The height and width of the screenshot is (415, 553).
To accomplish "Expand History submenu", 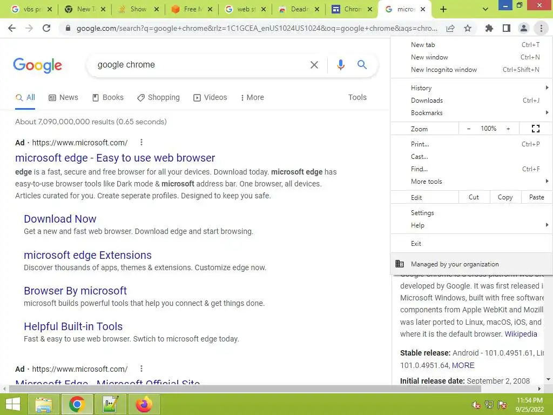I will pos(471,88).
